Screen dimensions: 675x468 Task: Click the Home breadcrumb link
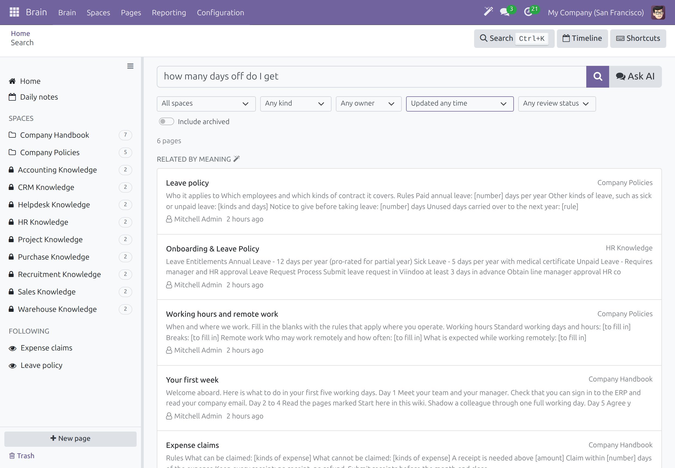tap(20, 33)
